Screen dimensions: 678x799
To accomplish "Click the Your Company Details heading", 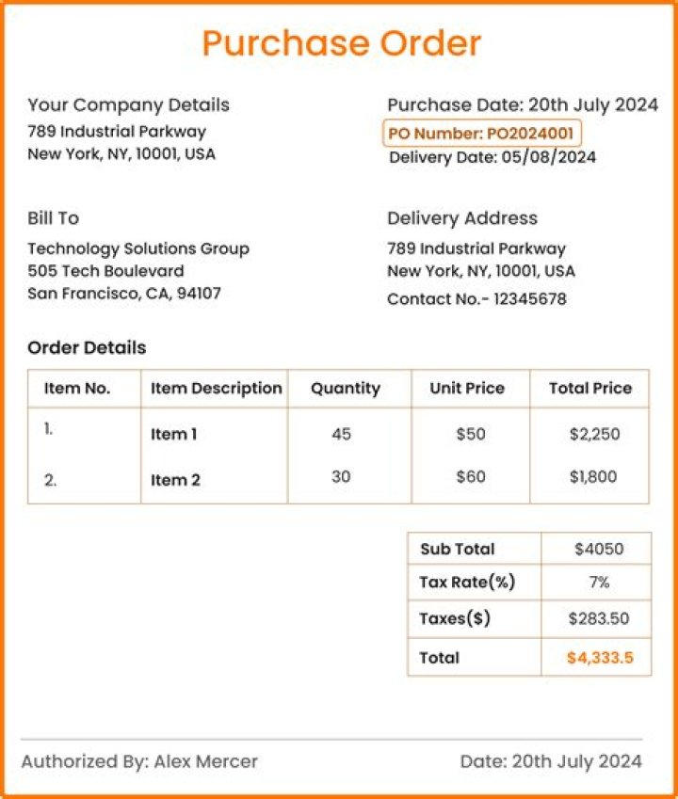I will click(128, 104).
